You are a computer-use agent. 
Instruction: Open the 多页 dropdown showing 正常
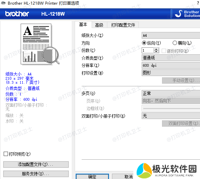(171, 93)
